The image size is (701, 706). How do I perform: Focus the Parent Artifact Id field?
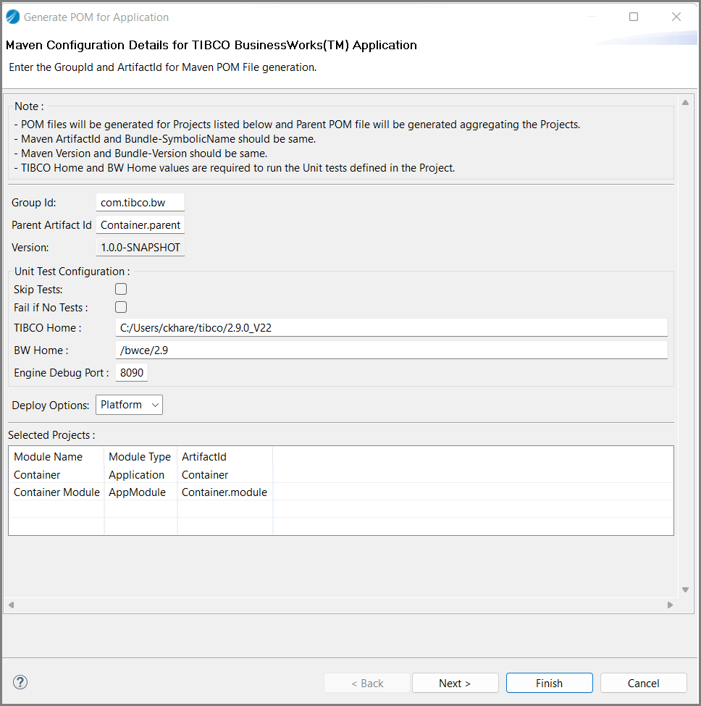[x=140, y=225]
